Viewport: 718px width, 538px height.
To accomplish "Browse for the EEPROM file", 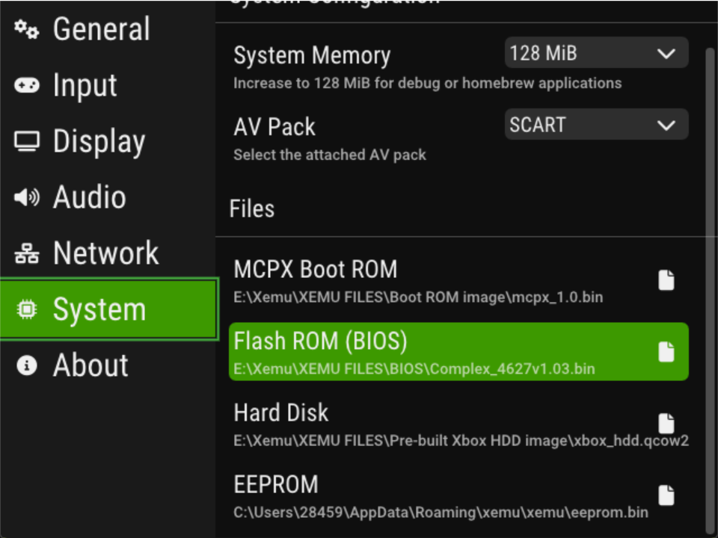I will tap(666, 495).
